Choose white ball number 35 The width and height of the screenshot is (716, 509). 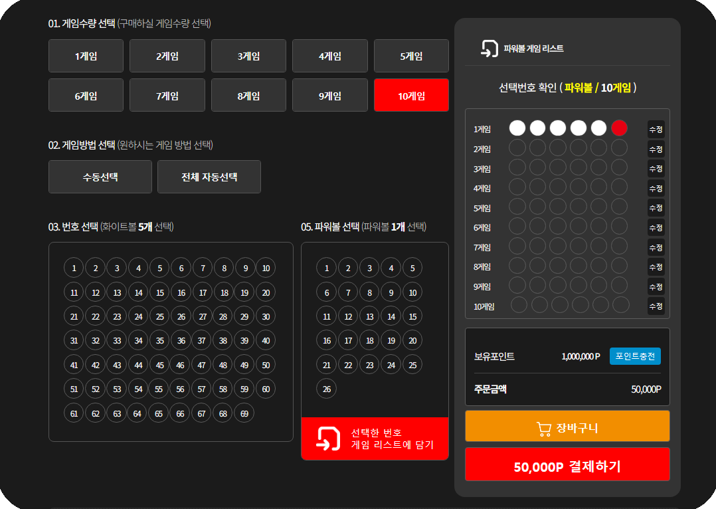159,341
